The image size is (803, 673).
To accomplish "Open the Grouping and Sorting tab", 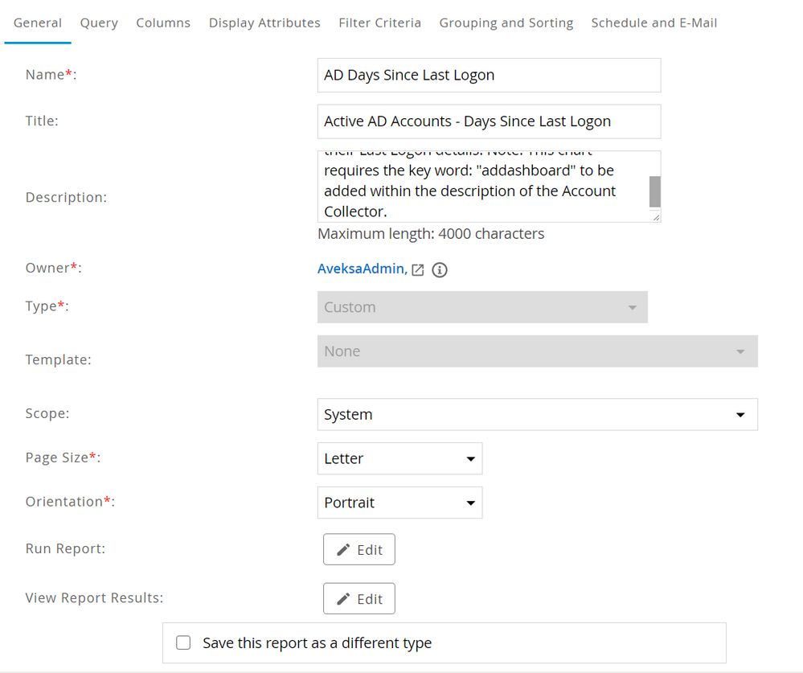I will point(506,23).
